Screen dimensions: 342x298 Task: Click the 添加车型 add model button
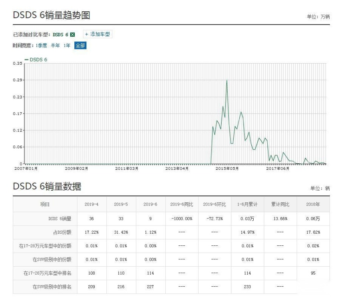click(x=98, y=34)
